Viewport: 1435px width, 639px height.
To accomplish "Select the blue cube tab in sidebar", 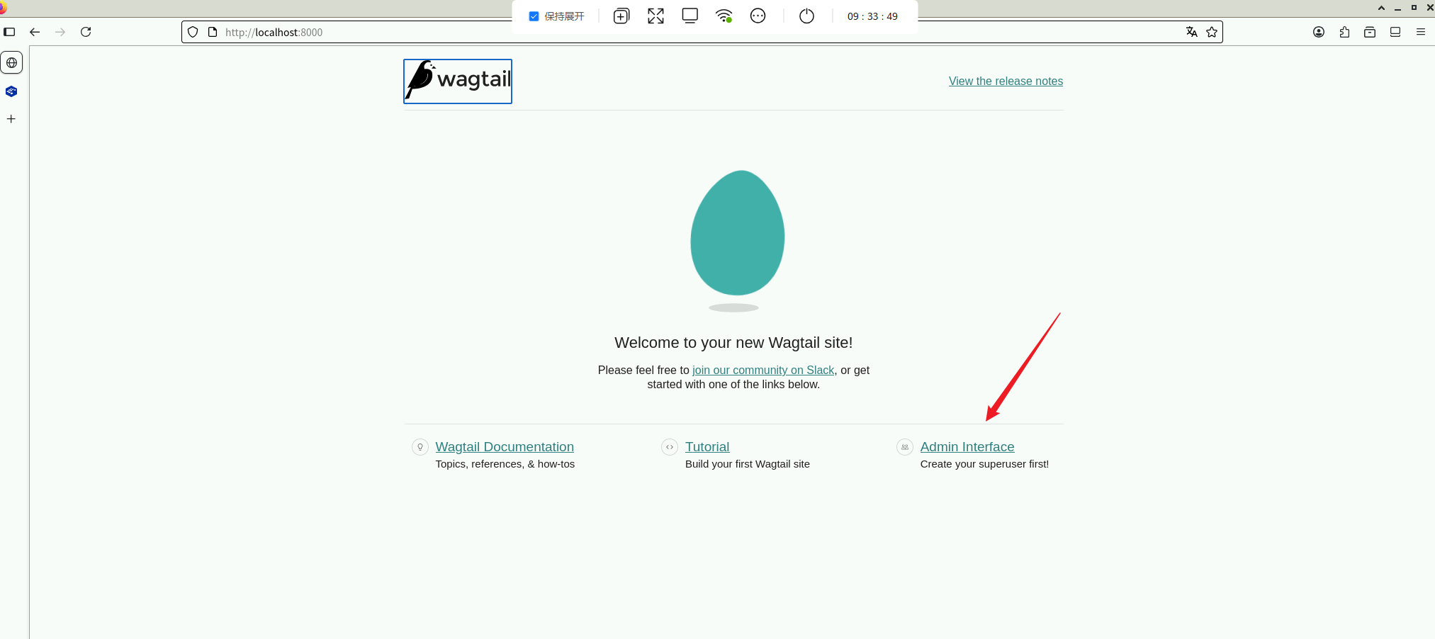I will pyautogui.click(x=11, y=91).
